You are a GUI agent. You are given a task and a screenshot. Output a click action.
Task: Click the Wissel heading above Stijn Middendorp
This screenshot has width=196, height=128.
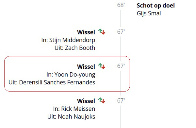[86, 32]
